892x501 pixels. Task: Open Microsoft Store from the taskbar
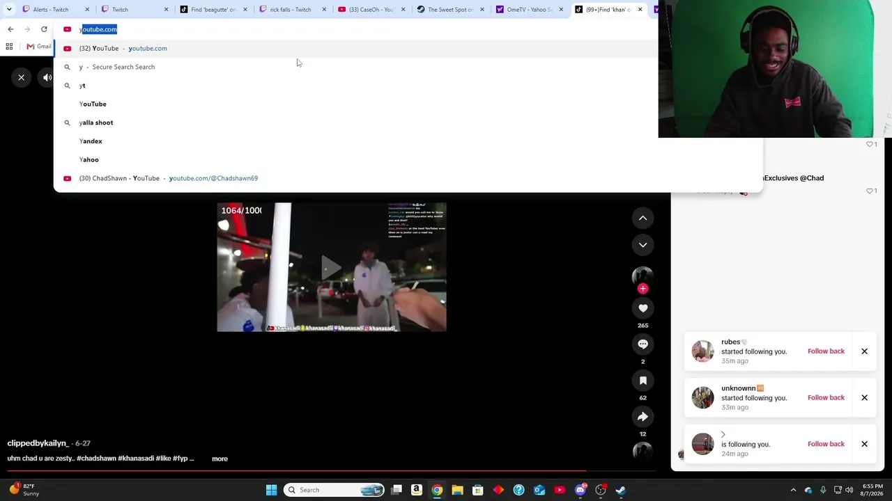coord(478,490)
